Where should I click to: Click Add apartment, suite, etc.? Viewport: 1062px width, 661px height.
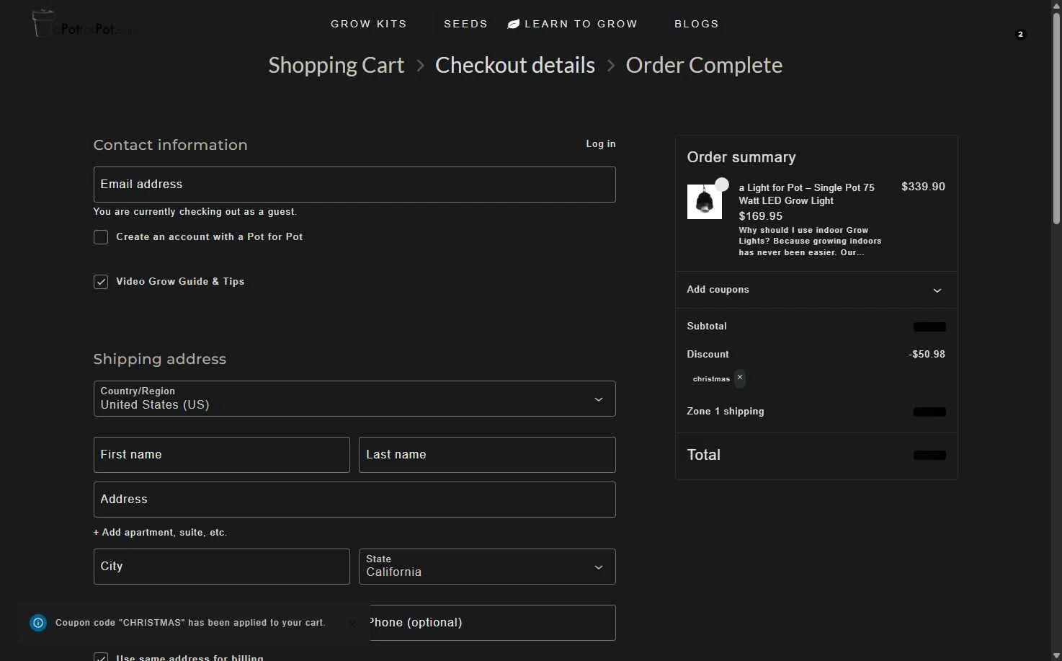160,533
